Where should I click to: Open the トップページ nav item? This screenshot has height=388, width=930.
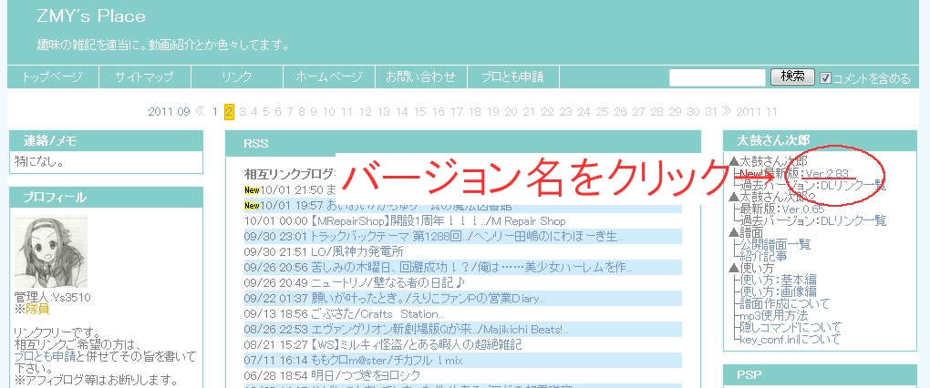(x=52, y=77)
